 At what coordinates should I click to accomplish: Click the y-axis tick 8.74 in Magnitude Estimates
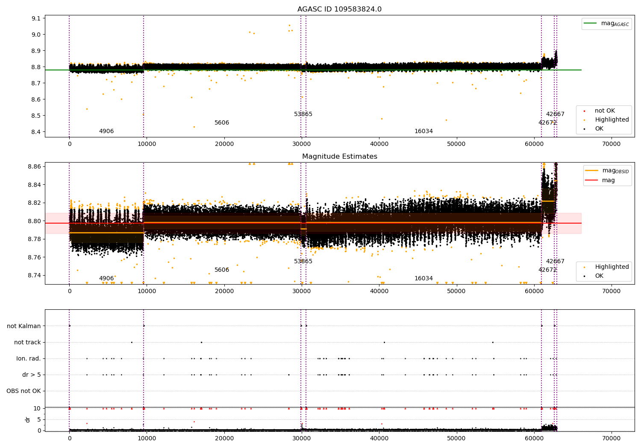(34, 275)
